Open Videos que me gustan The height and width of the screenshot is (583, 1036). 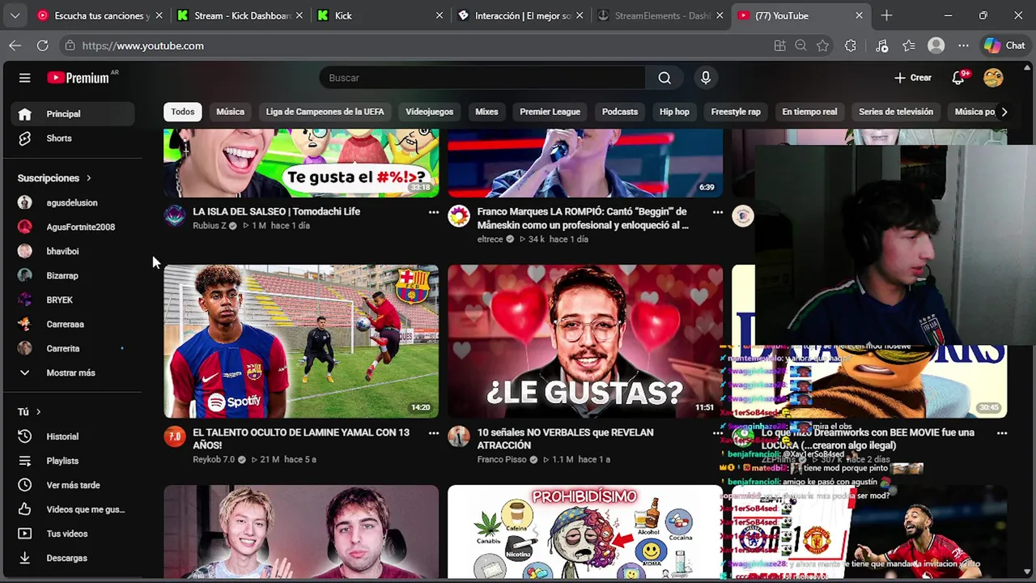[73, 509]
